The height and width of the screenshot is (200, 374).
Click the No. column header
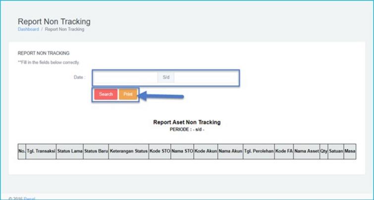[22, 150]
